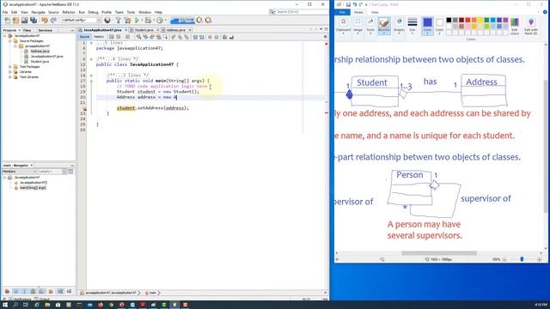Click the globe browser icon in NetBeans toolbar
The height and width of the screenshot is (309, 550).
pyautogui.click(x=107, y=21)
